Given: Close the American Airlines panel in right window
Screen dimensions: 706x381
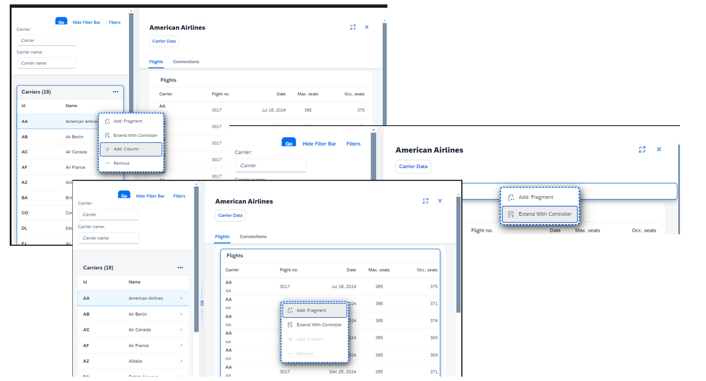Looking at the screenshot, I should 659,150.
